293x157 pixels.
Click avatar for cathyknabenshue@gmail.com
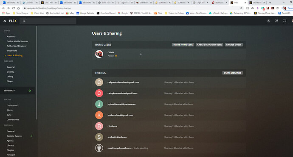pos(99,93)
